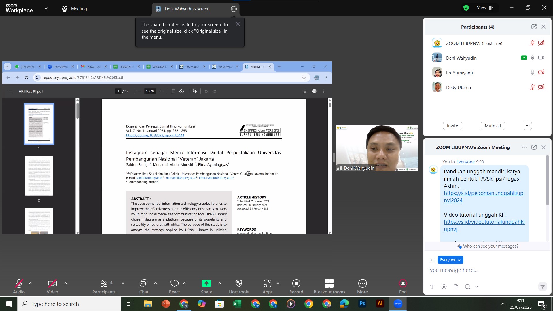
Task: Toggle Chat panel button
Action: click(144, 286)
